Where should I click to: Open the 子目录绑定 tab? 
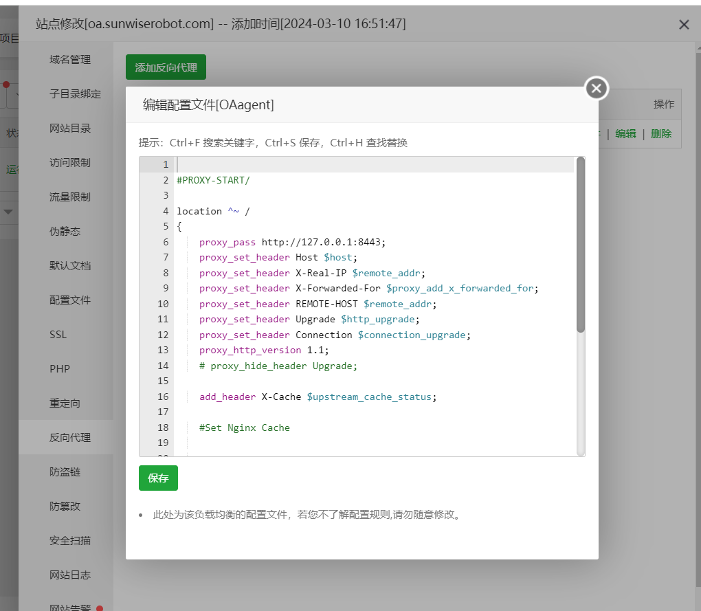pos(75,94)
